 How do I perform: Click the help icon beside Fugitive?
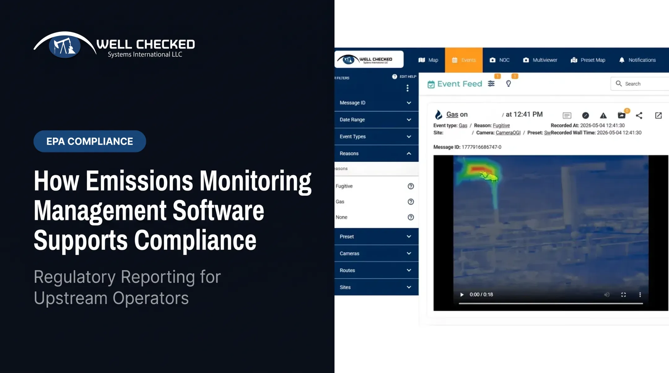pos(411,186)
